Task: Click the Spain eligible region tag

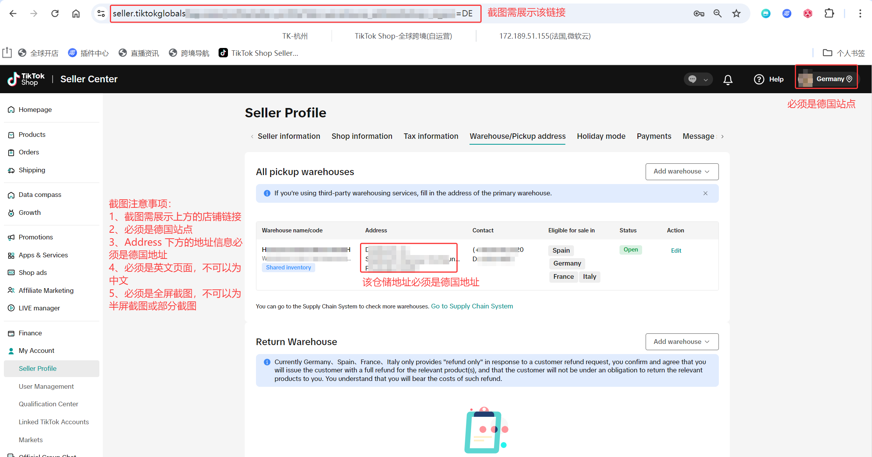Action: pos(561,250)
